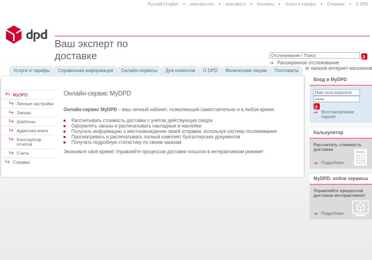Screen dimensions: 372x260
Task: Click Вход в MyDPD panel heading
Action: [x=330, y=80]
